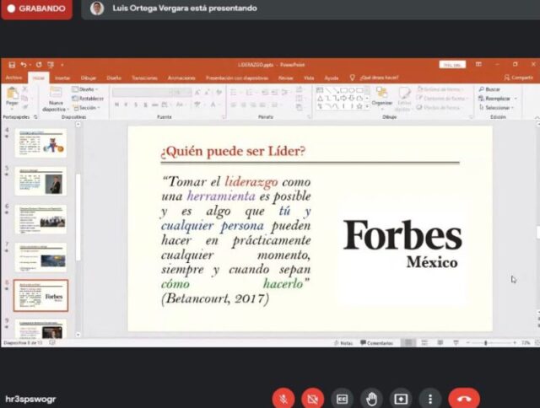Switch to the Dibujar ribbon tab
540x408 pixels.
point(88,78)
